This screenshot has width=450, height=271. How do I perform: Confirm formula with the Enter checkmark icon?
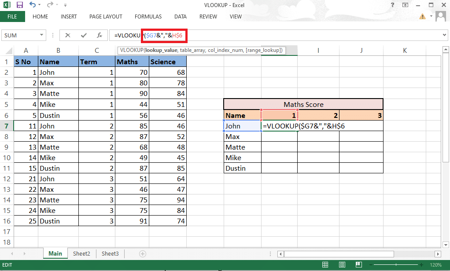[84, 35]
